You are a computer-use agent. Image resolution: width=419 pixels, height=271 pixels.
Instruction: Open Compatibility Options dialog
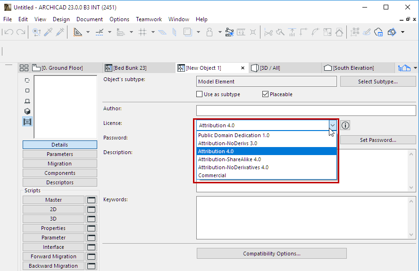271,254
